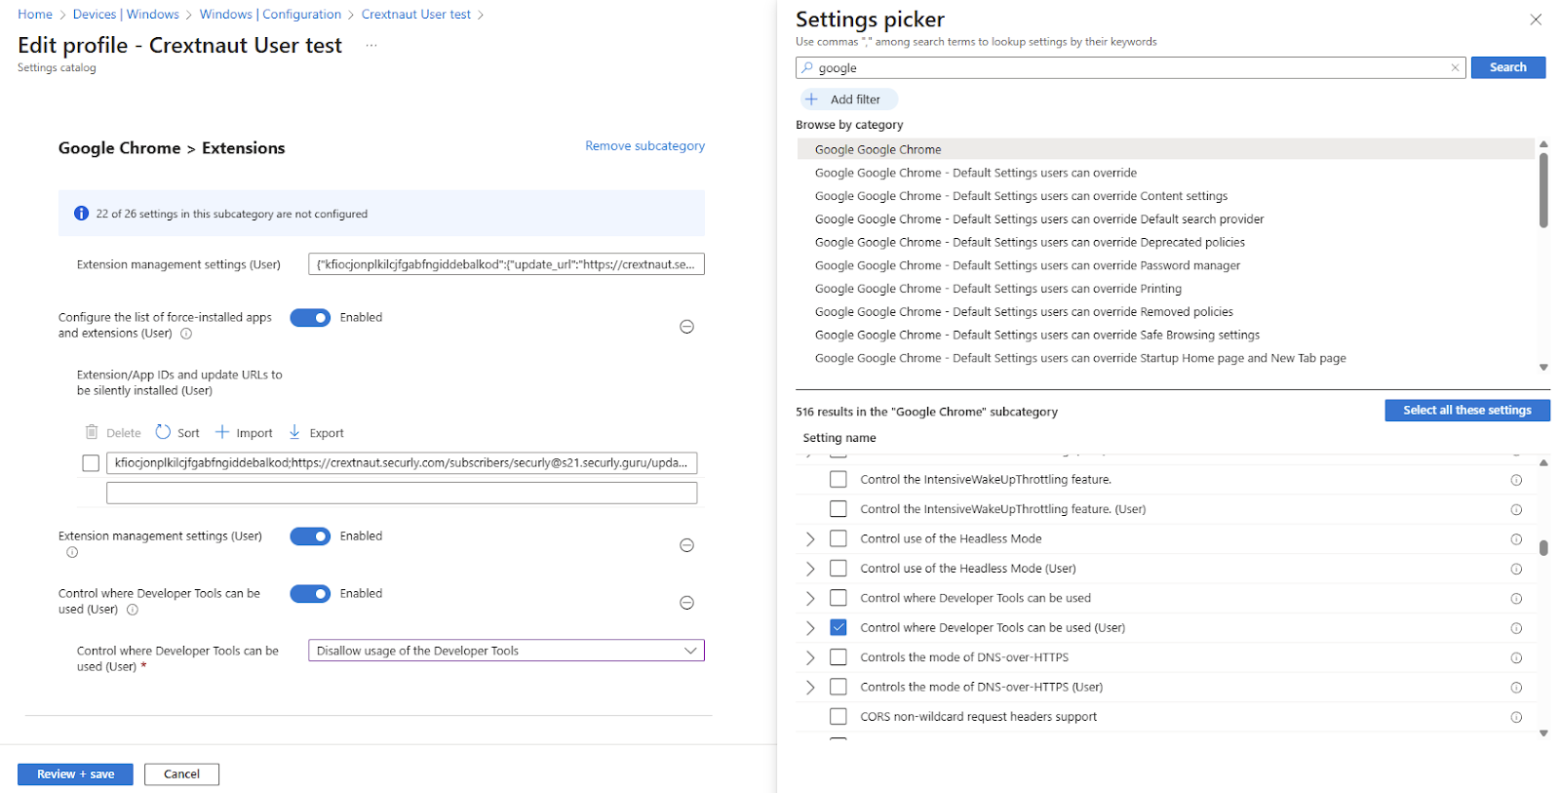Click the Import plus icon
1560x793 pixels.
pos(222,432)
